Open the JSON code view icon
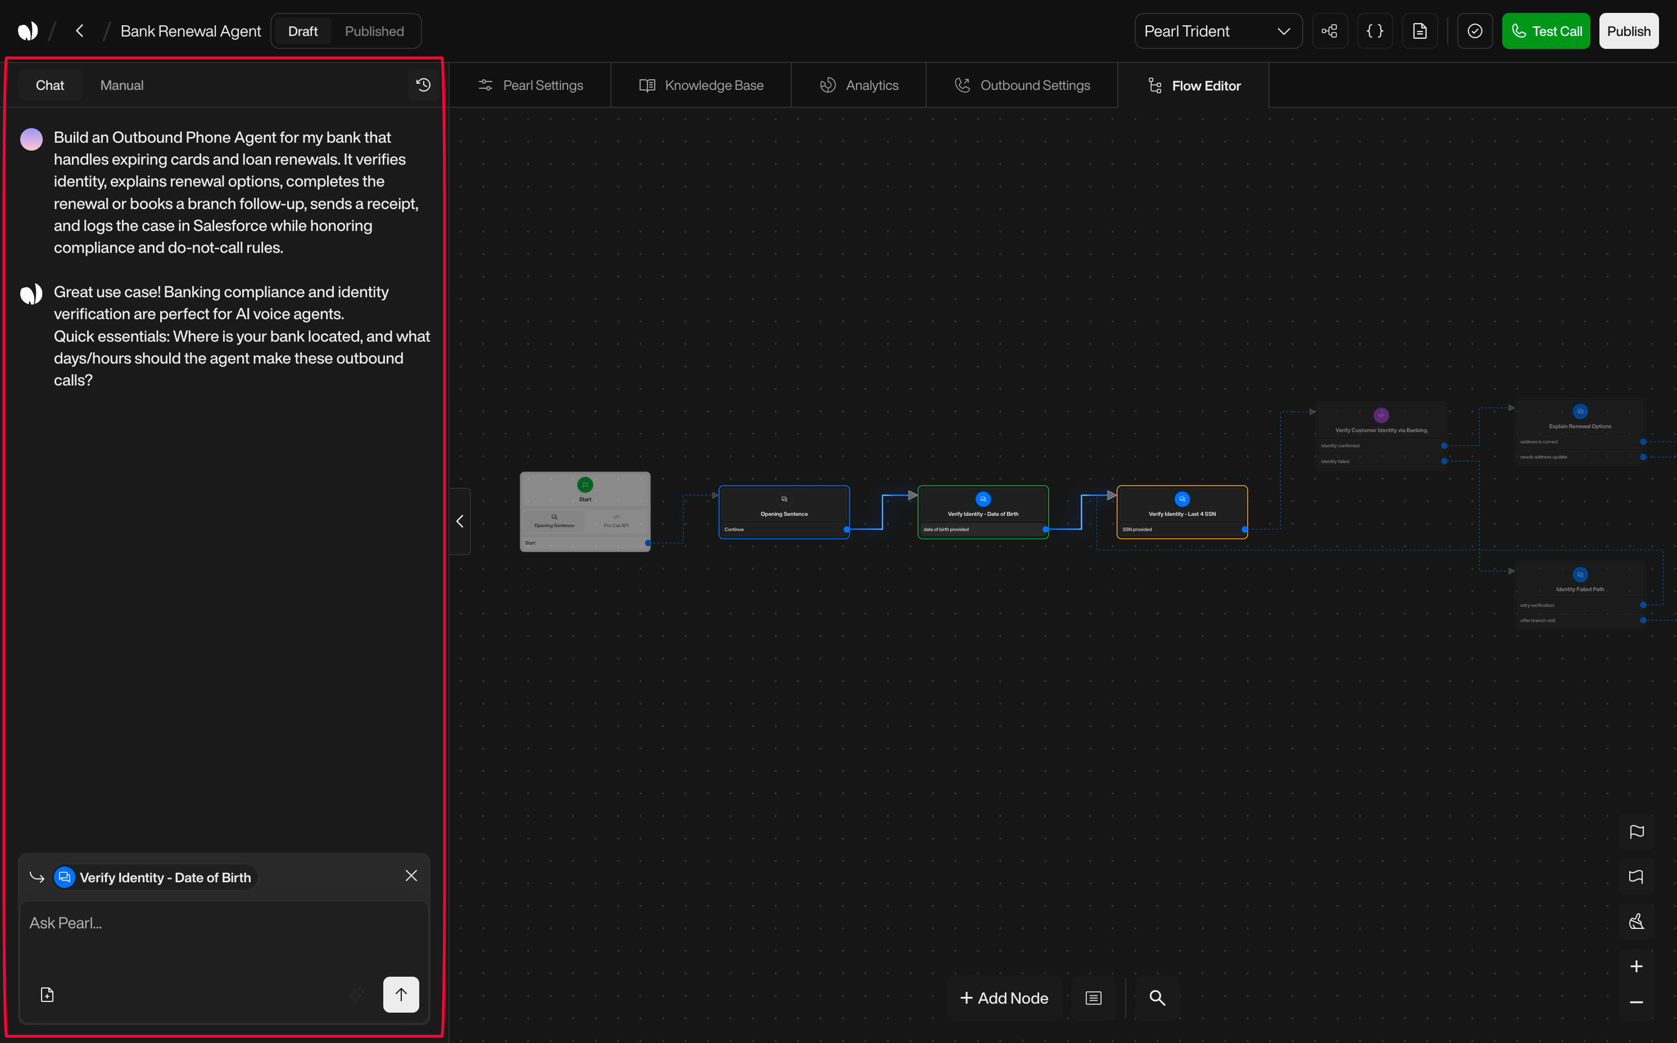 1374,30
